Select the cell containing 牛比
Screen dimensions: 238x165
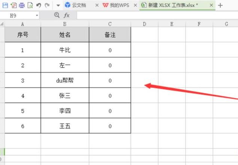coord(65,50)
